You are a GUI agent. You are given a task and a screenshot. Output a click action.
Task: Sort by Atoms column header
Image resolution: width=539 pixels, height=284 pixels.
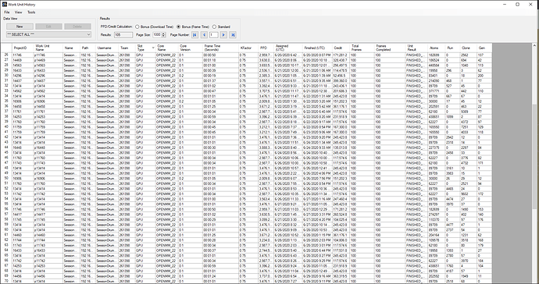(437, 48)
